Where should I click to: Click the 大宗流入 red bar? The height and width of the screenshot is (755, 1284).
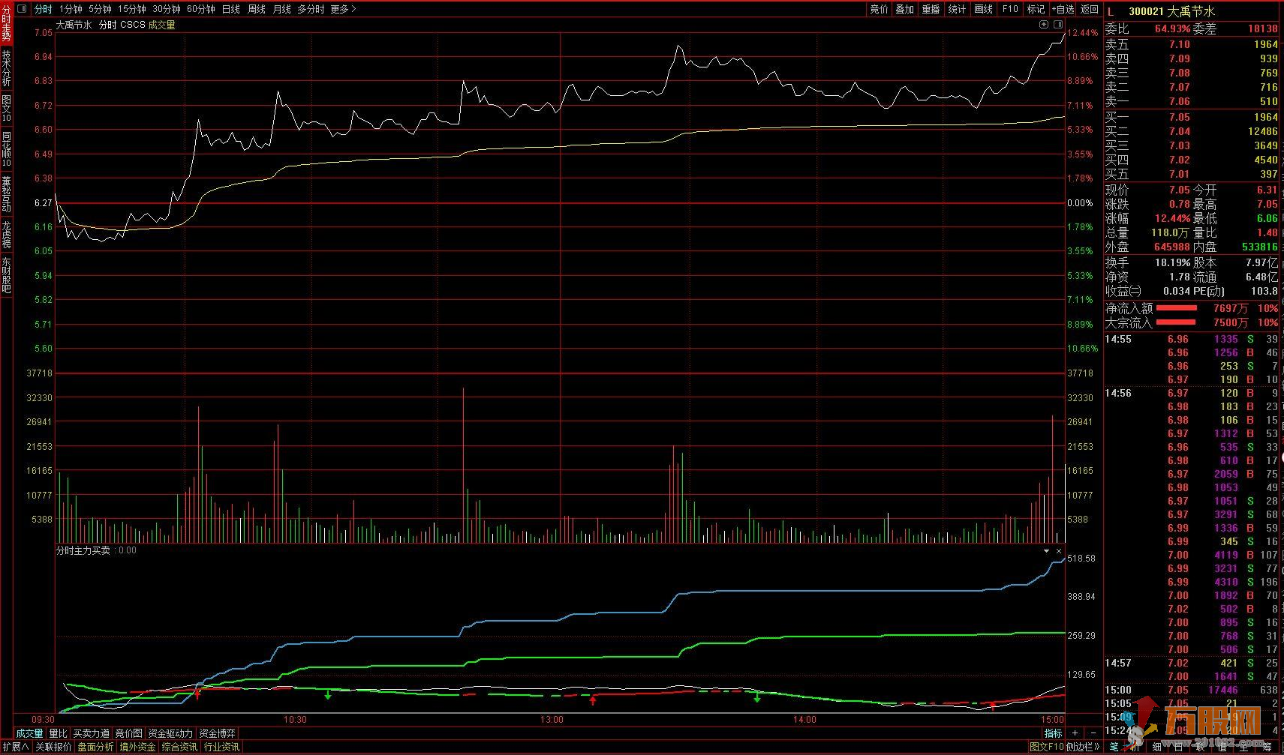pos(1176,322)
